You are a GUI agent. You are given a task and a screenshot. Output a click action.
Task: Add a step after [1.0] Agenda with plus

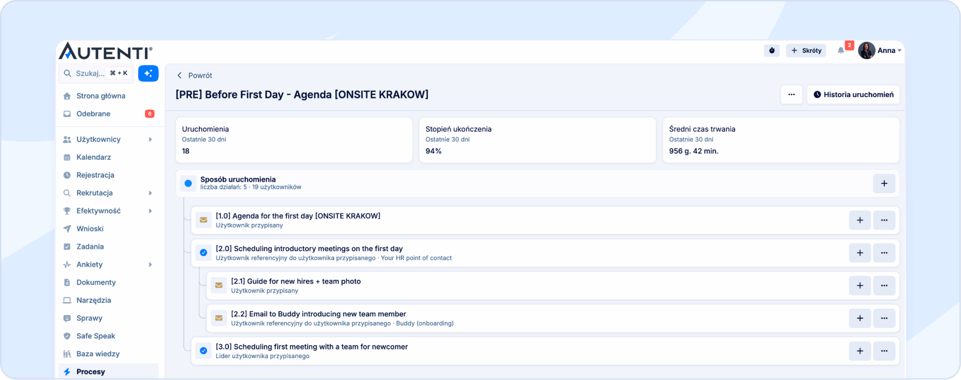pyautogui.click(x=860, y=220)
